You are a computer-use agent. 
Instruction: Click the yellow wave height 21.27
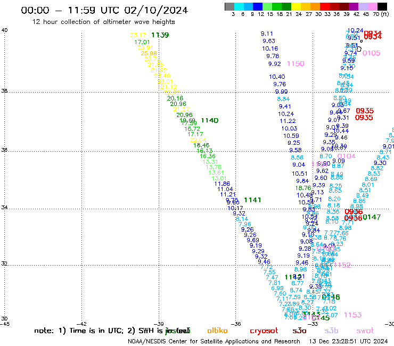181,109
